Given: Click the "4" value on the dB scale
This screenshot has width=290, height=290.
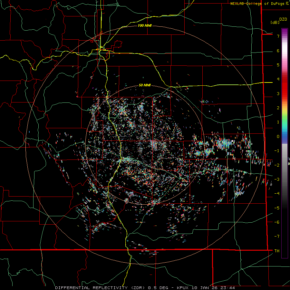Looking at the screenshot, I should (278, 79).
